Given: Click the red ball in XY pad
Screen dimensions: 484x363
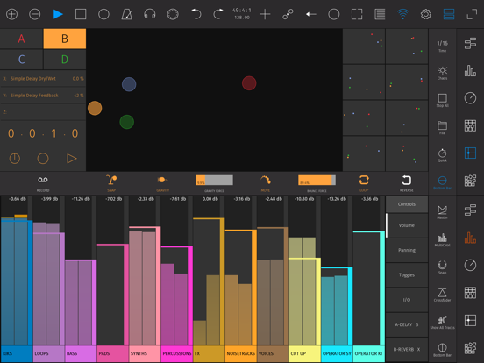Looking at the screenshot, I should (x=249, y=83).
